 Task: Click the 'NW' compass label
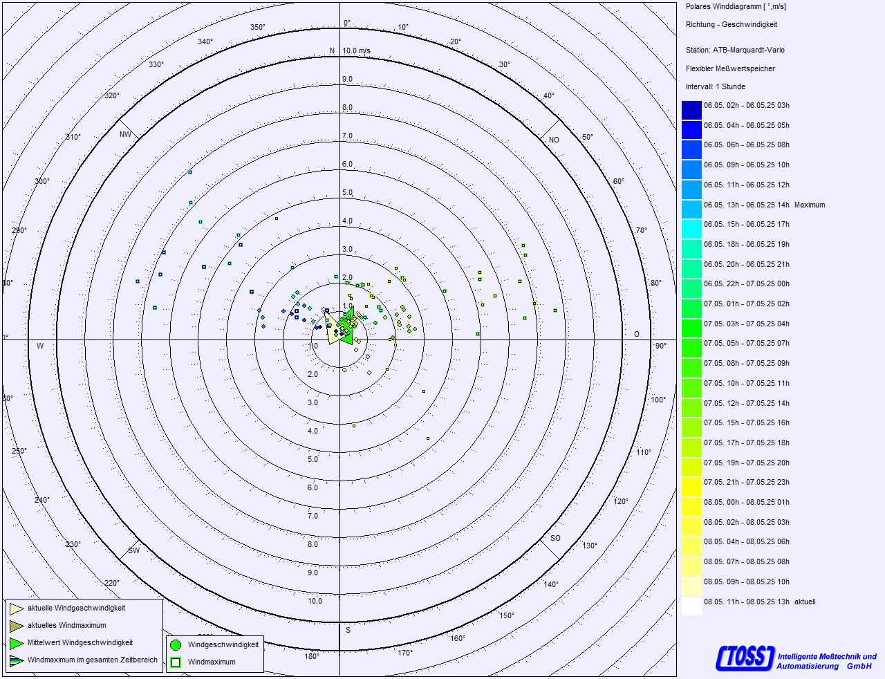125,135
